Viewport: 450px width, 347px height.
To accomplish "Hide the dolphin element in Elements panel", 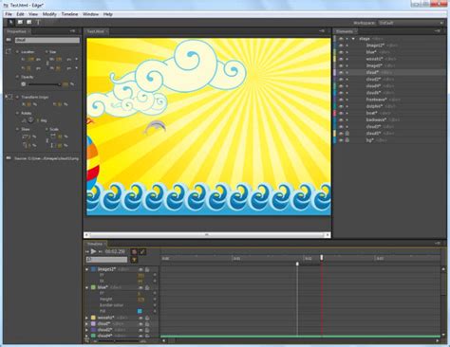I will pyautogui.click(x=341, y=106).
